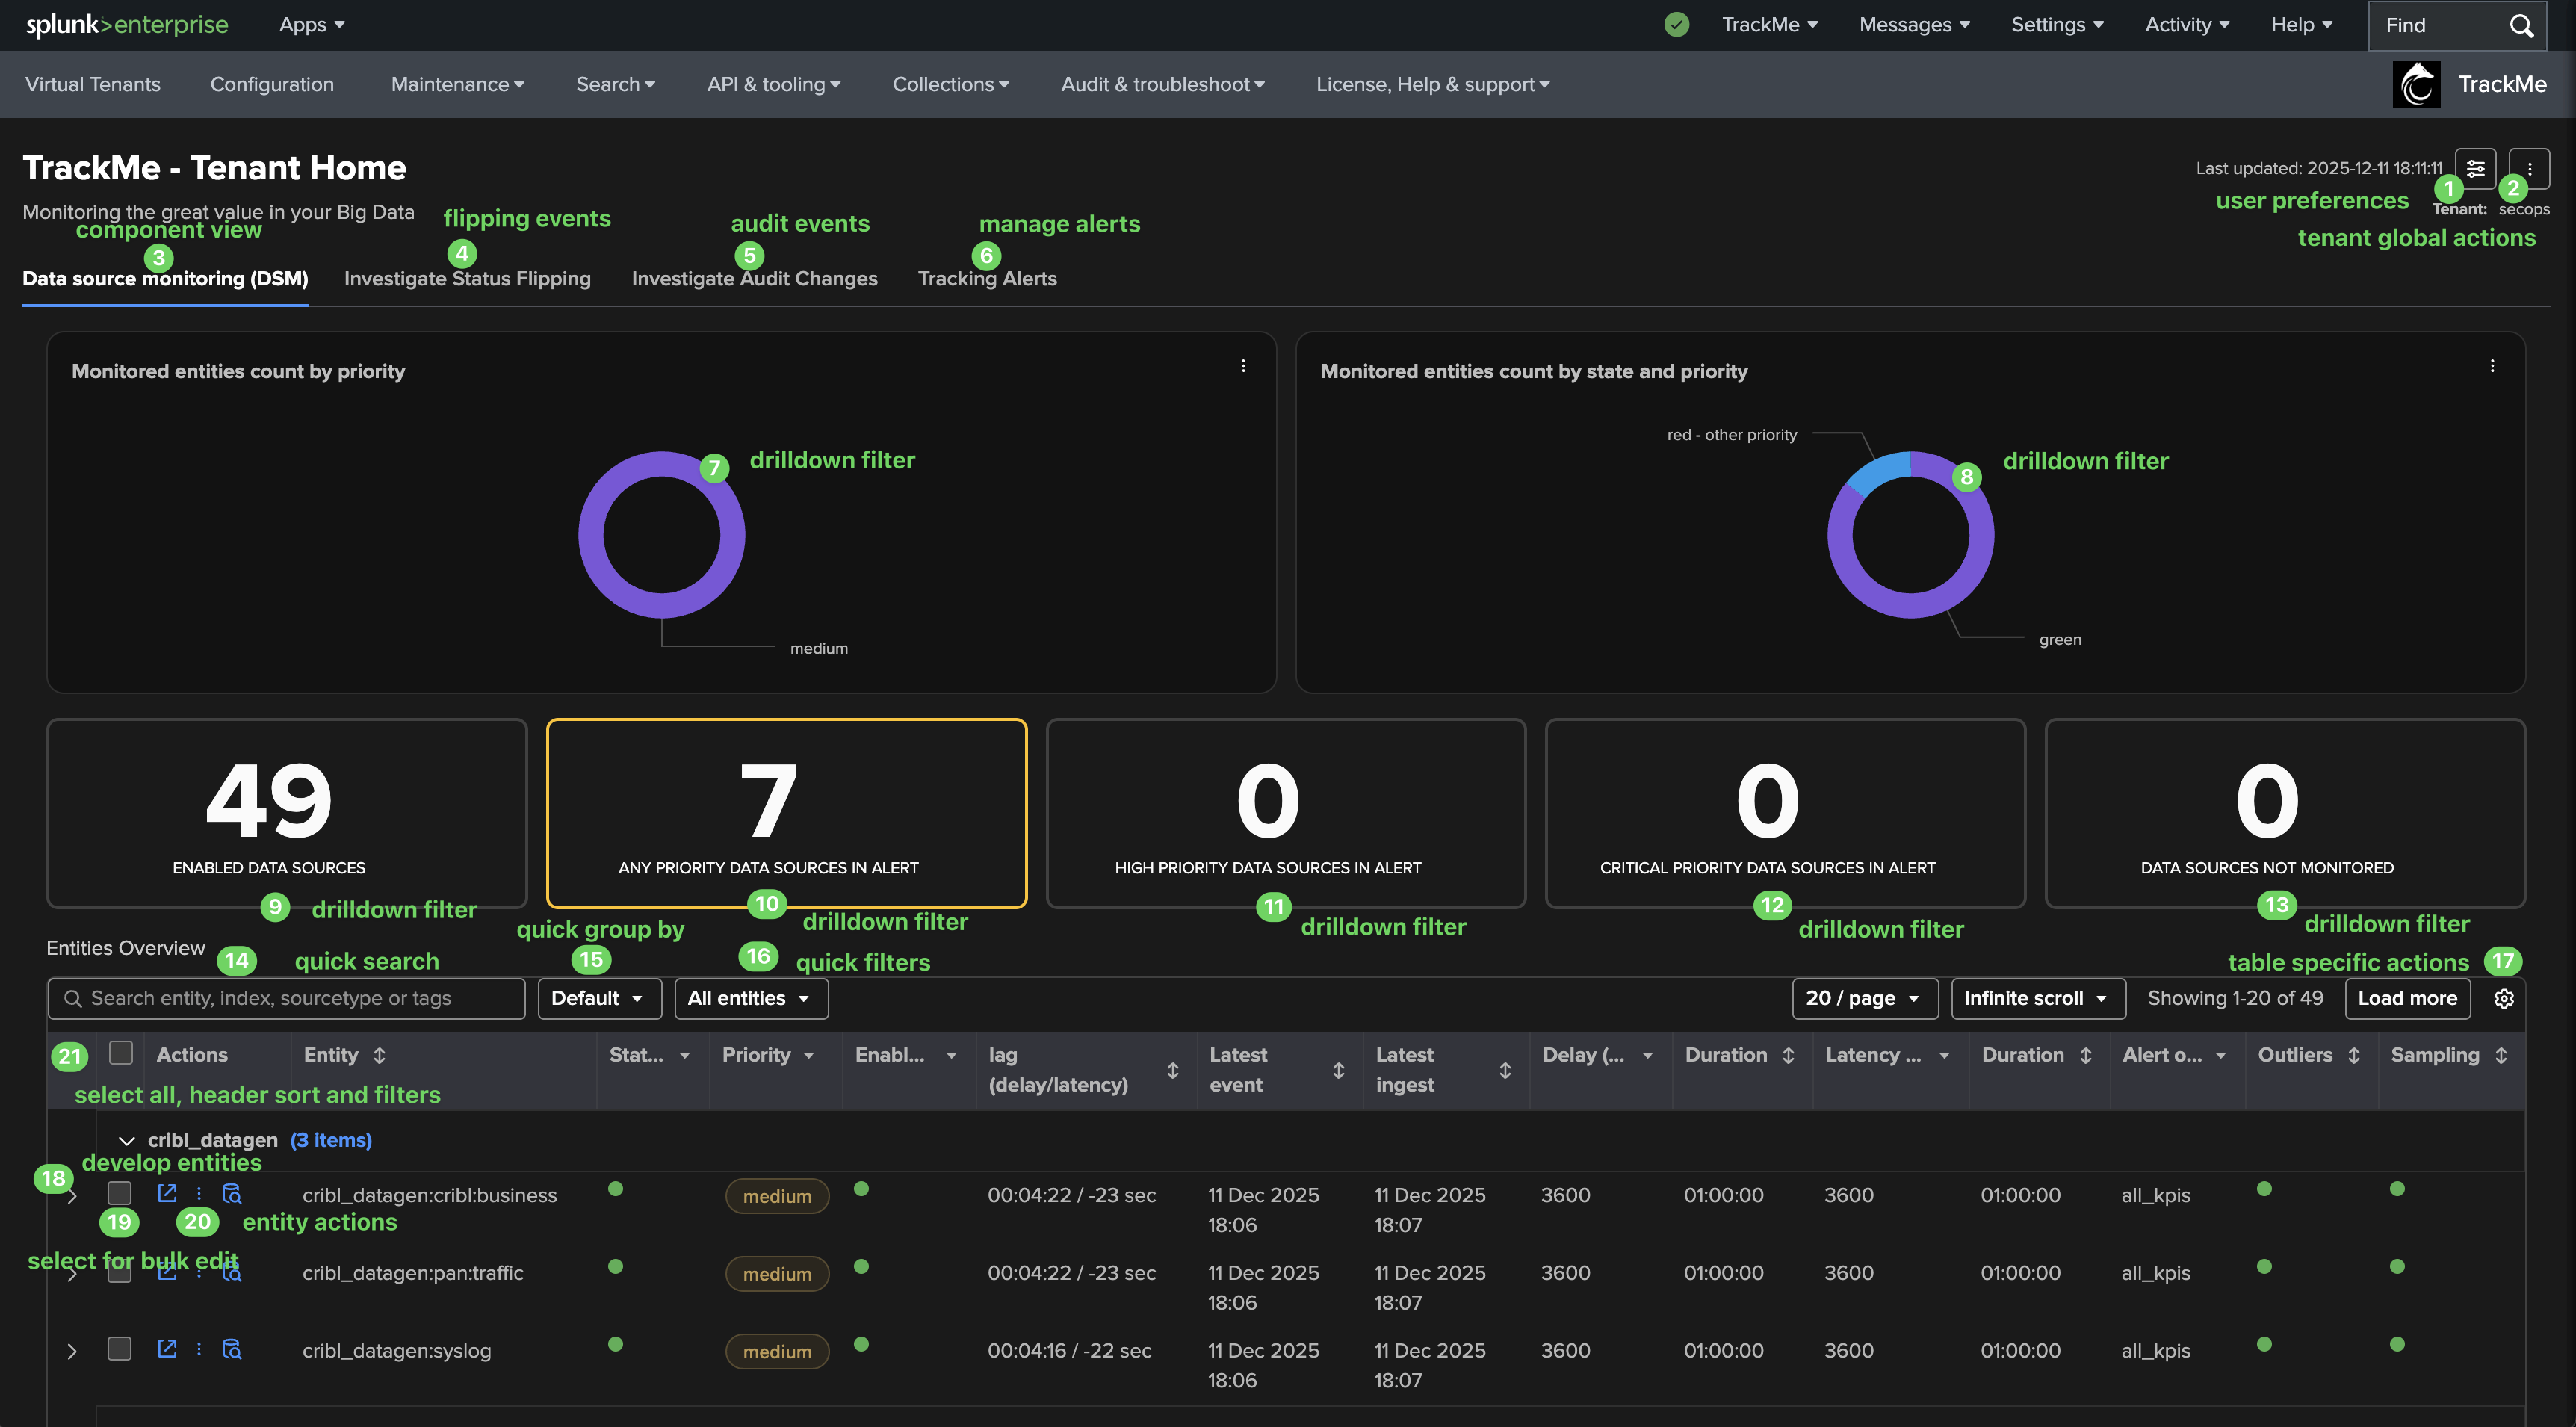Check the cribl_datagen:cribl:business row checkbox
This screenshot has height=1427, width=2576.
point(120,1193)
